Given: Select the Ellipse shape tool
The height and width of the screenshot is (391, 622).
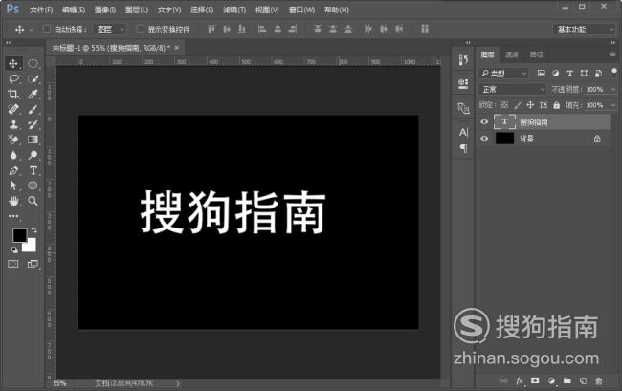Looking at the screenshot, I should [x=33, y=185].
